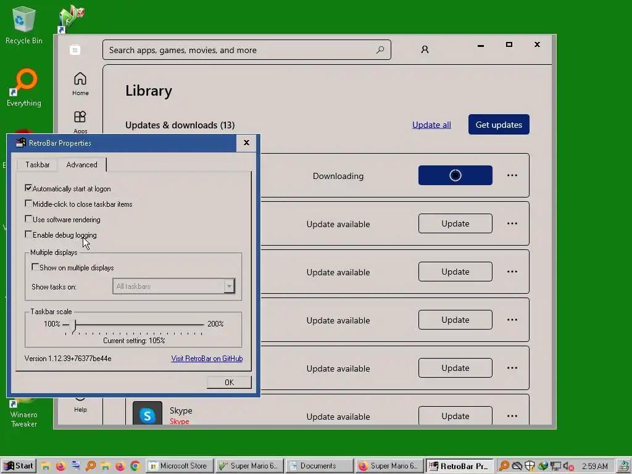Open more options for the Downloading row
The height and width of the screenshot is (474, 632).
(512, 175)
